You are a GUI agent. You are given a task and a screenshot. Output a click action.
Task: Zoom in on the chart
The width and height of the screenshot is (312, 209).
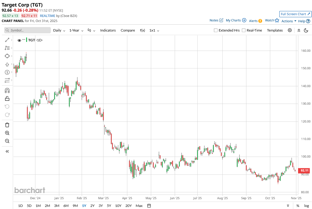(7, 133)
